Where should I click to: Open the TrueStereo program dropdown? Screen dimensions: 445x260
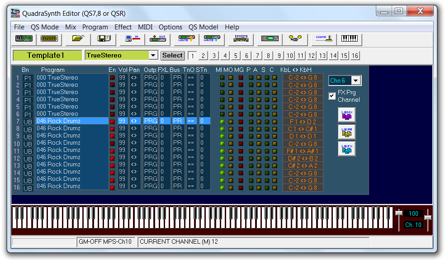pos(153,55)
